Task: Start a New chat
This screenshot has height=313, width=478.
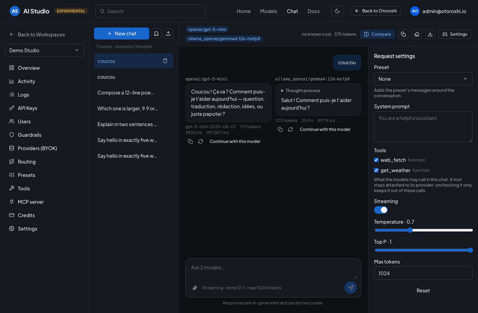Action: click(x=121, y=33)
